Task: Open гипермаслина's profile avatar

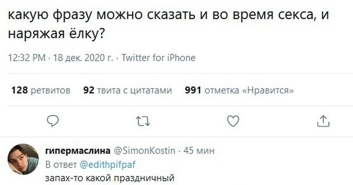Action: click(23, 159)
